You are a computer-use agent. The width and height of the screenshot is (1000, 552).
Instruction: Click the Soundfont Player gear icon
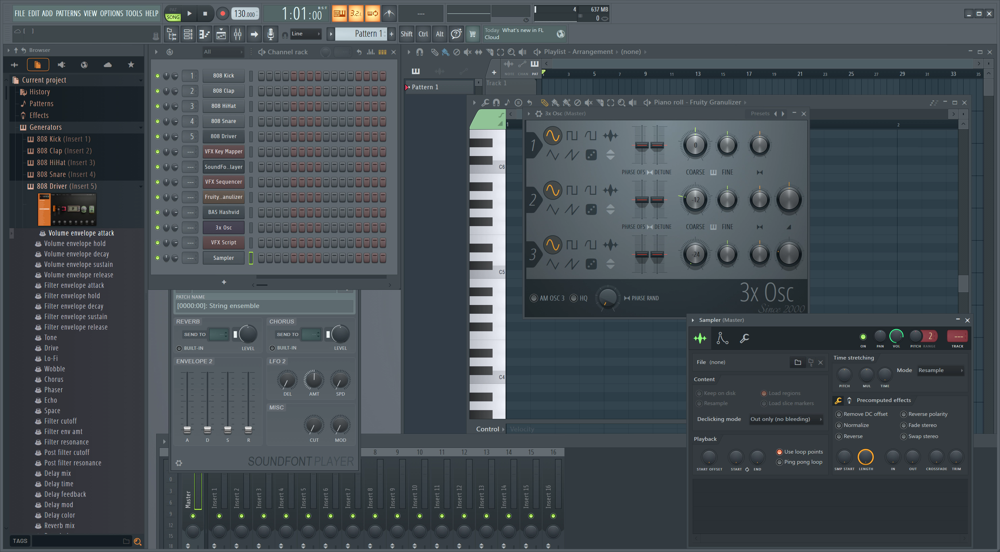(x=178, y=463)
